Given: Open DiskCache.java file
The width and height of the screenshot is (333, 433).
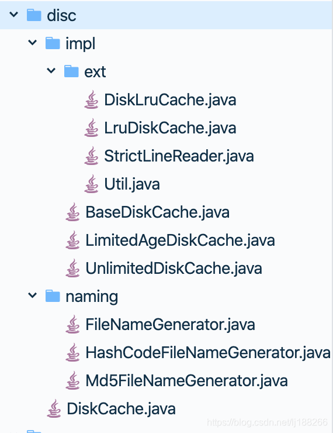Looking at the screenshot, I should coord(122,409).
